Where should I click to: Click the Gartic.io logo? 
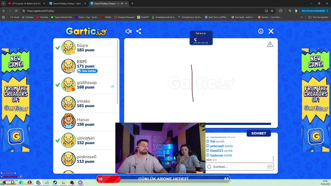[x=86, y=31]
